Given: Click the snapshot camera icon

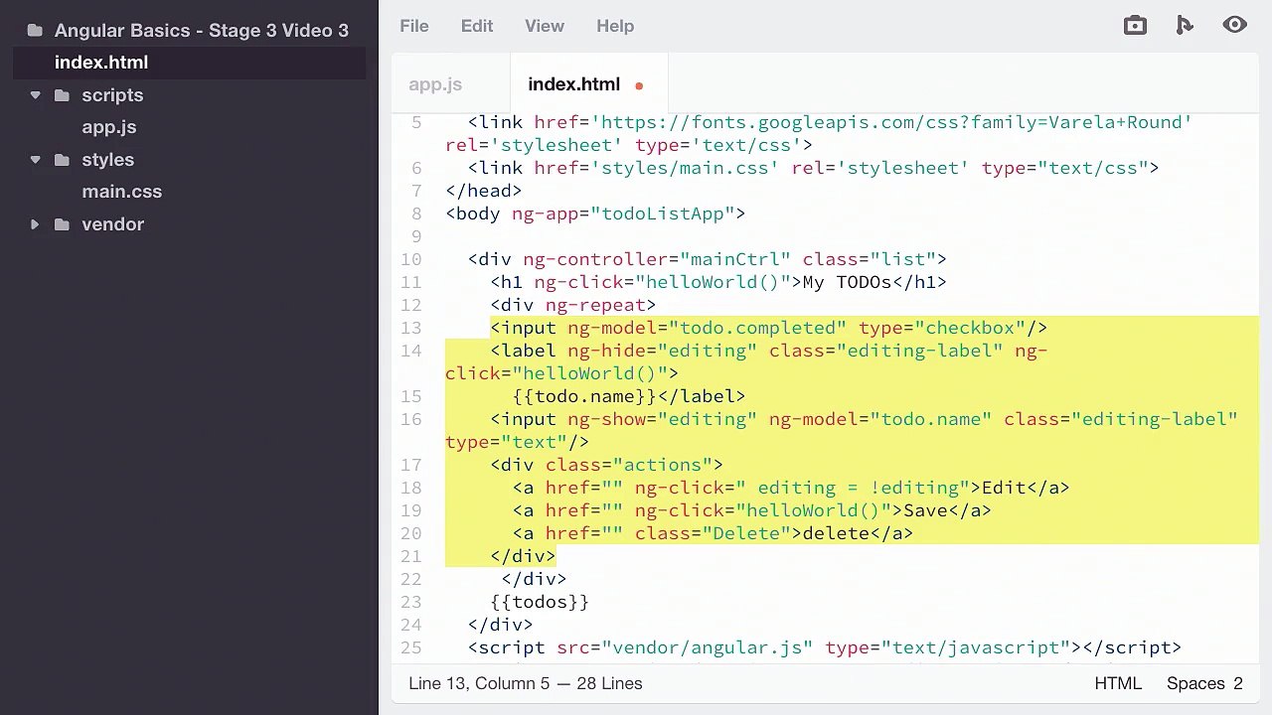Looking at the screenshot, I should click(x=1135, y=26).
